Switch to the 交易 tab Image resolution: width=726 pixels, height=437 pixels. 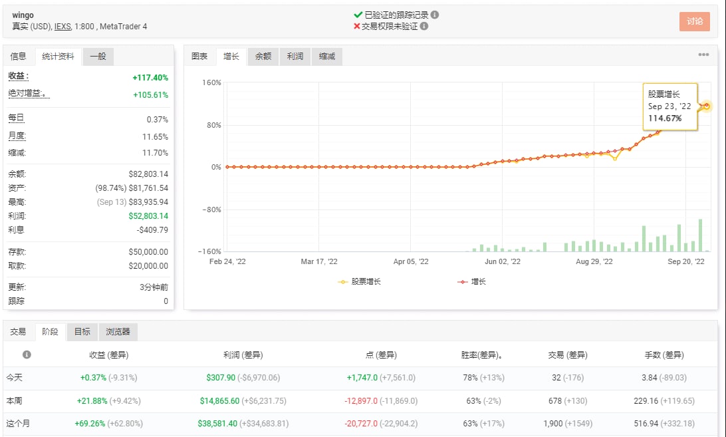coord(19,332)
